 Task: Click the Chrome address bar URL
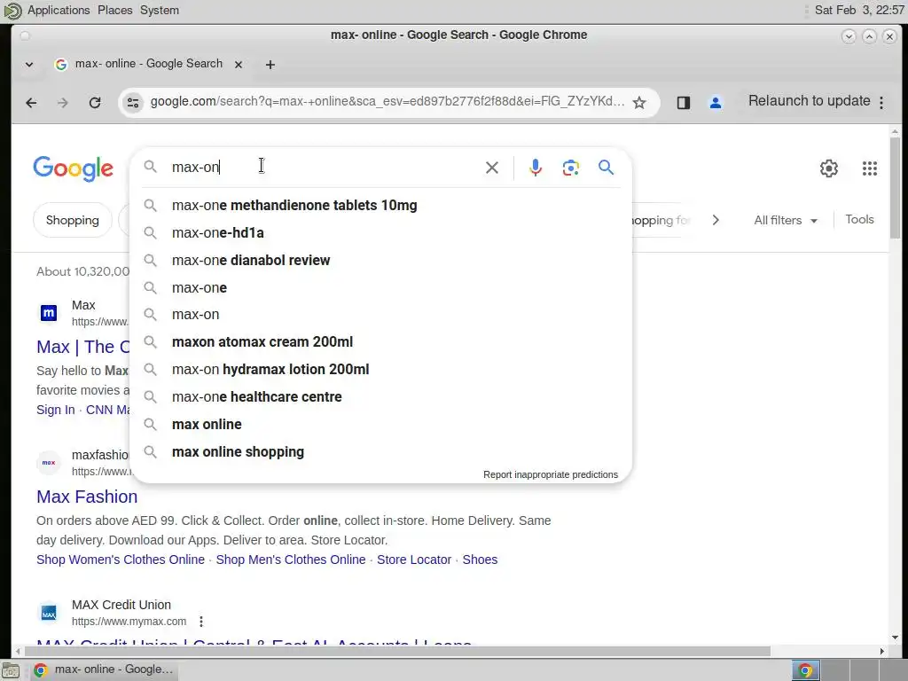[387, 102]
